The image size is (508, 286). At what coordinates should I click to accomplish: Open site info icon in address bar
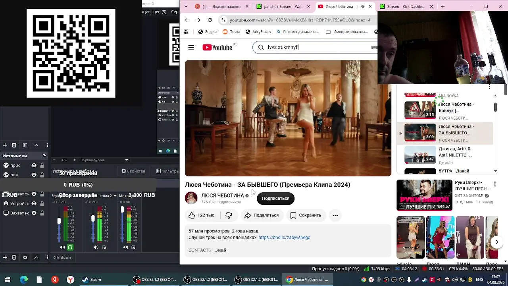tap(223, 20)
